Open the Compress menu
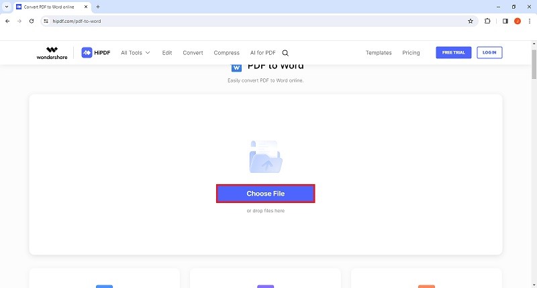The height and width of the screenshot is (288, 537). point(227,53)
